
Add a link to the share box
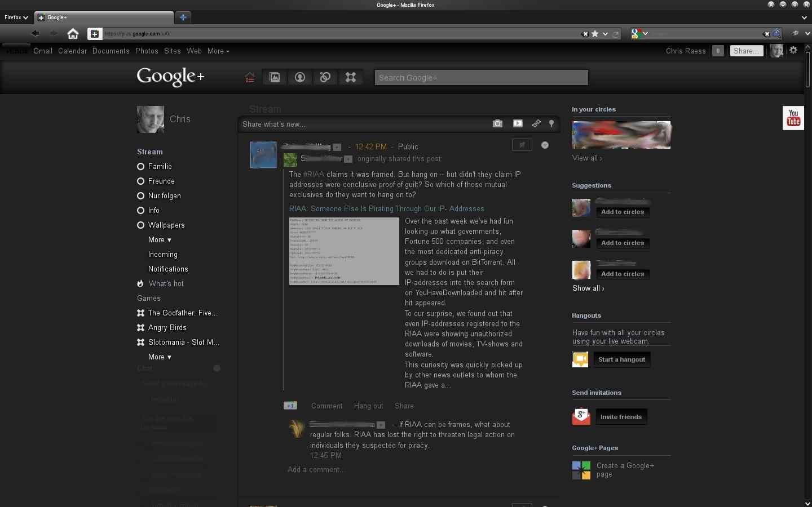coord(536,123)
